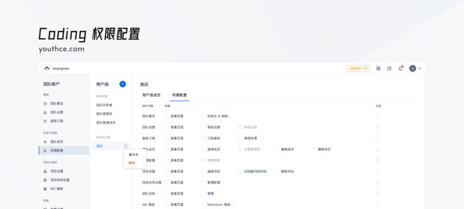This screenshot has width=464, height=209.
Task: Enable the 删除成员 permission checkbox
Action: 314,149
